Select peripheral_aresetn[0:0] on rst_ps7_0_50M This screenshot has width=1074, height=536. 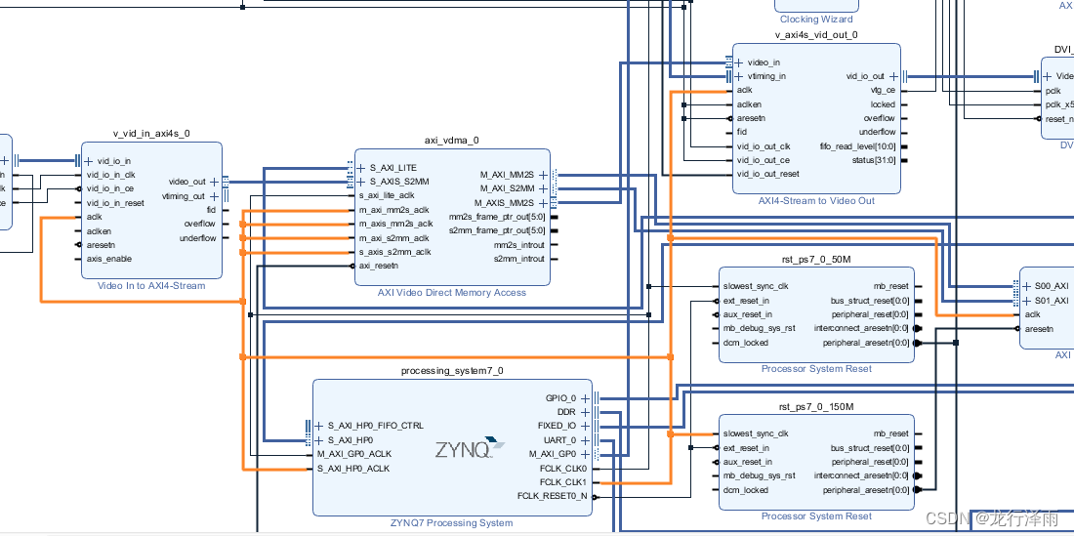pyautogui.click(x=866, y=343)
